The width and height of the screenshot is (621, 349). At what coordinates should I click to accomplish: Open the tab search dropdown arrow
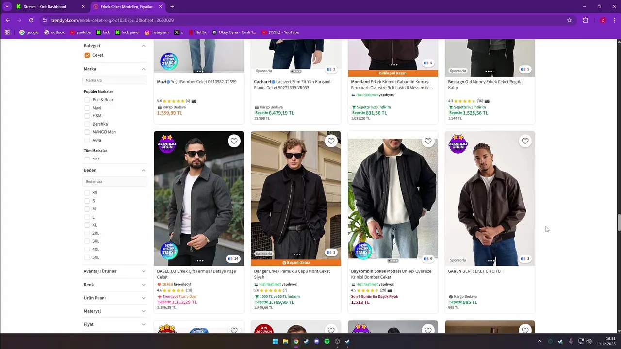7,7
